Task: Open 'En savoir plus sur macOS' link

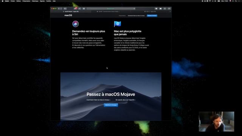Action: point(126,100)
